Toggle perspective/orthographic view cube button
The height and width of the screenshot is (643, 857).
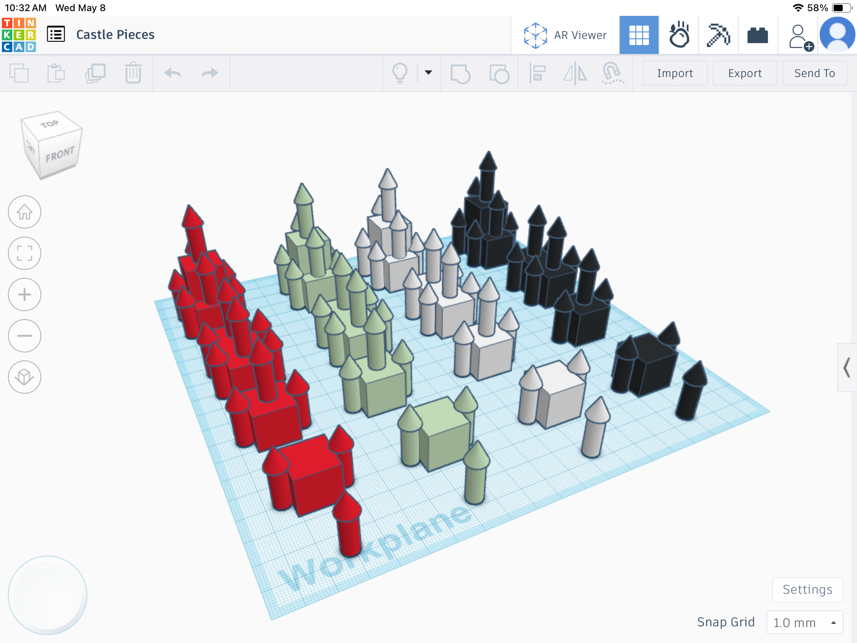tap(25, 377)
